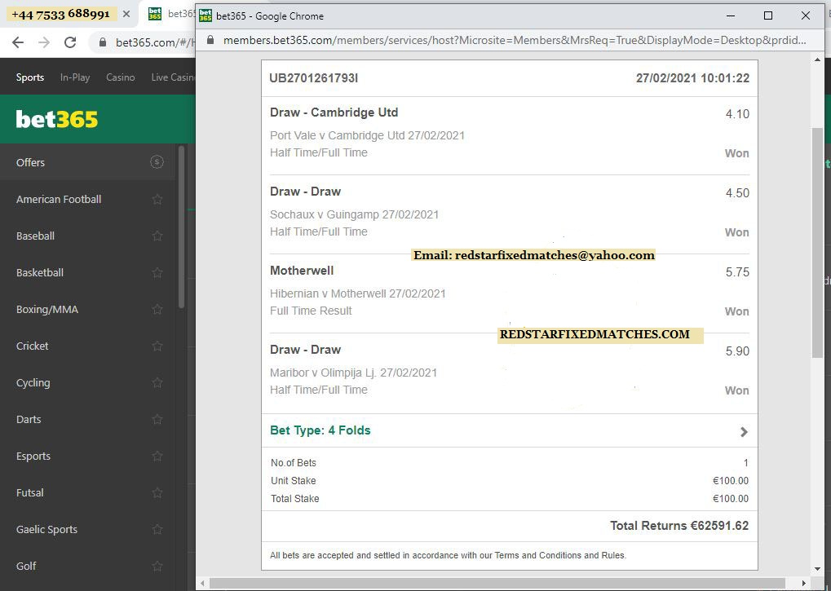Open Gaelic Sports in the sidebar

click(x=87, y=529)
